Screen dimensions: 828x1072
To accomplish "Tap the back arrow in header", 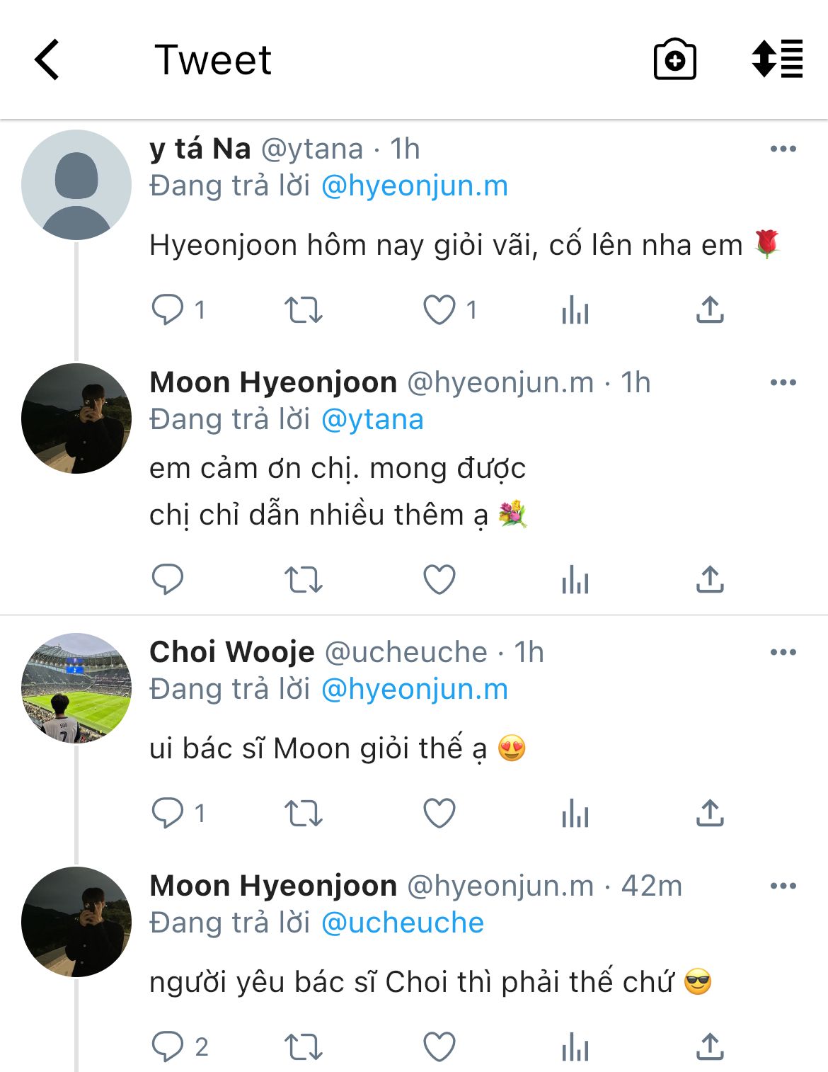I will [47, 59].
